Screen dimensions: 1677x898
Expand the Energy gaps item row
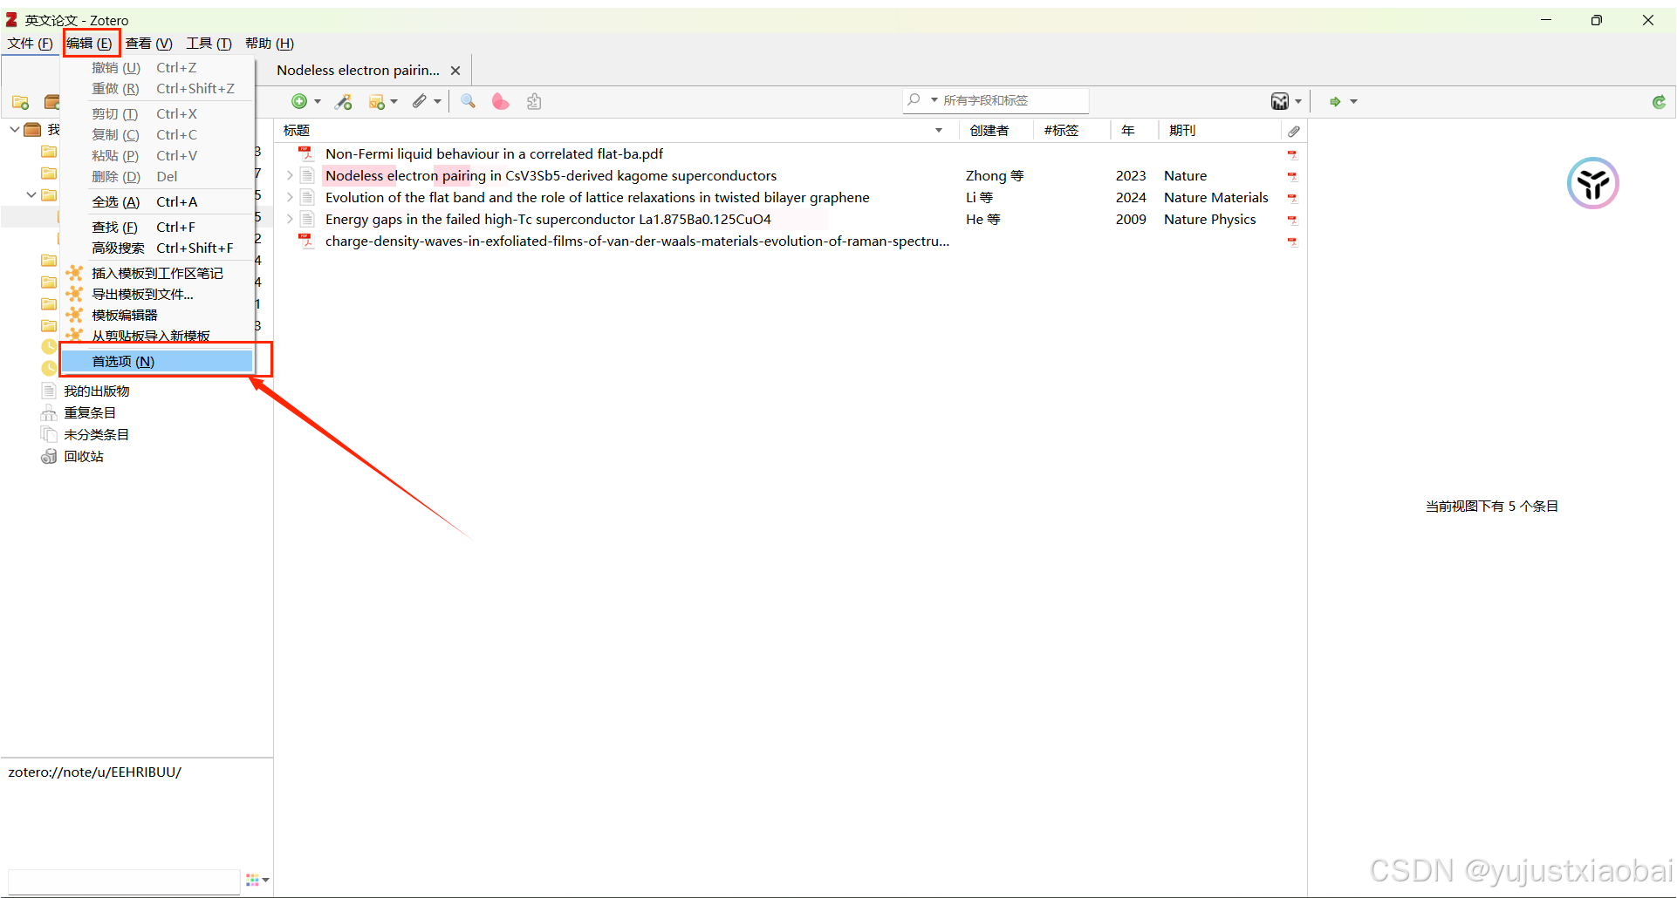tap(291, 219)
